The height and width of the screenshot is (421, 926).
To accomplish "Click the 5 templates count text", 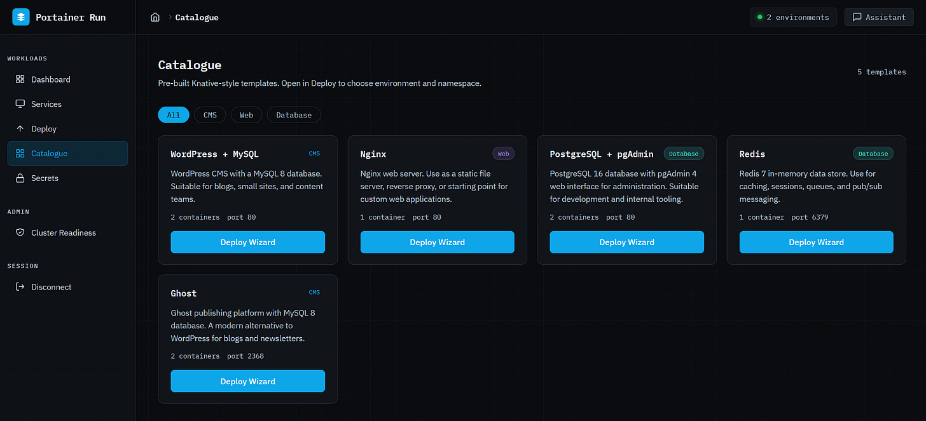I will [x=881, y=72].
